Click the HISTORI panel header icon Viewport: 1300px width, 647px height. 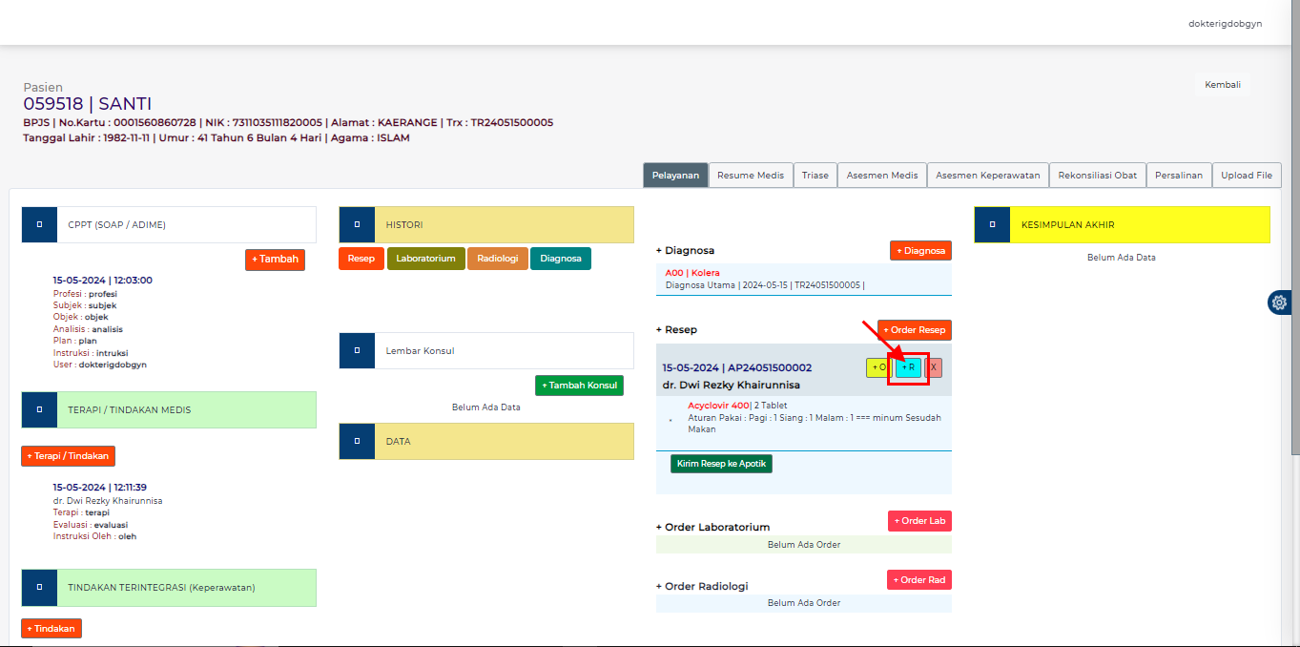point(357,224)
